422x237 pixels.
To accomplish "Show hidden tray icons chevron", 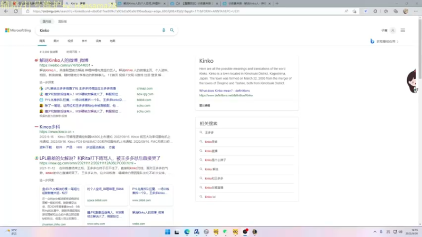I will click(x=375, y=232).
